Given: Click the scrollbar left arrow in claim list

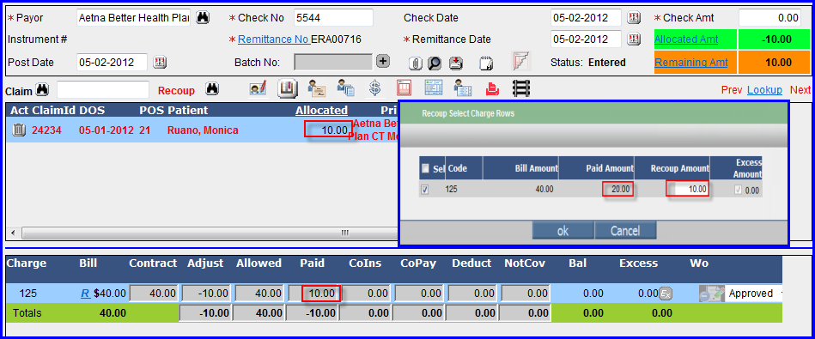Looking at the screenshot, I should [x=13, y=233].
